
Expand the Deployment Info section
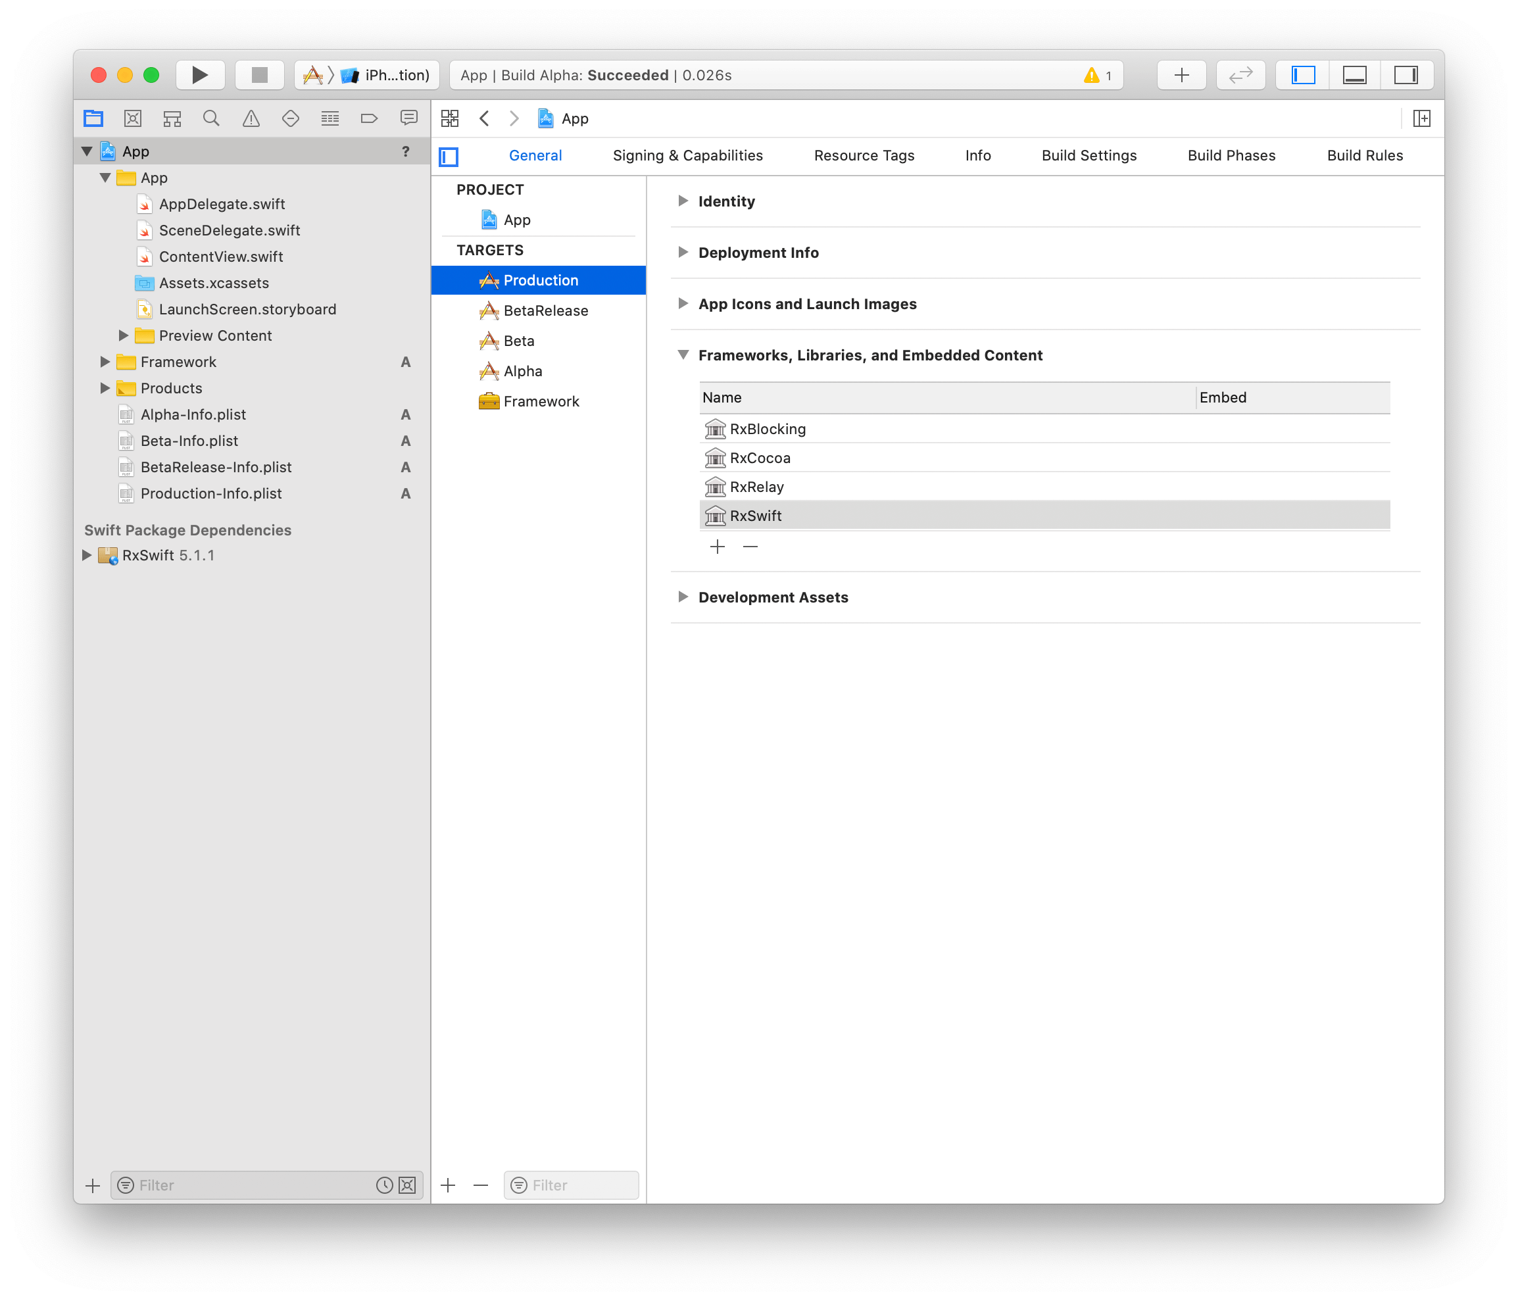(x=683, y=252)
